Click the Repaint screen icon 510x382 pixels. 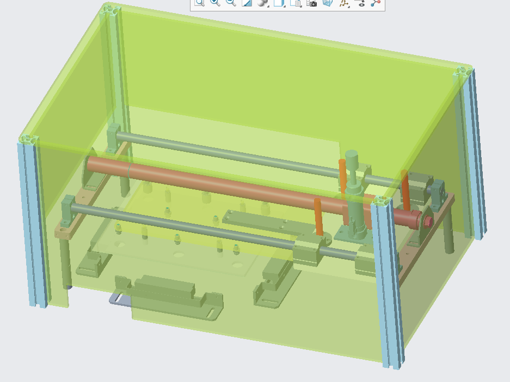pyautogui.click(x=247, y=3)
